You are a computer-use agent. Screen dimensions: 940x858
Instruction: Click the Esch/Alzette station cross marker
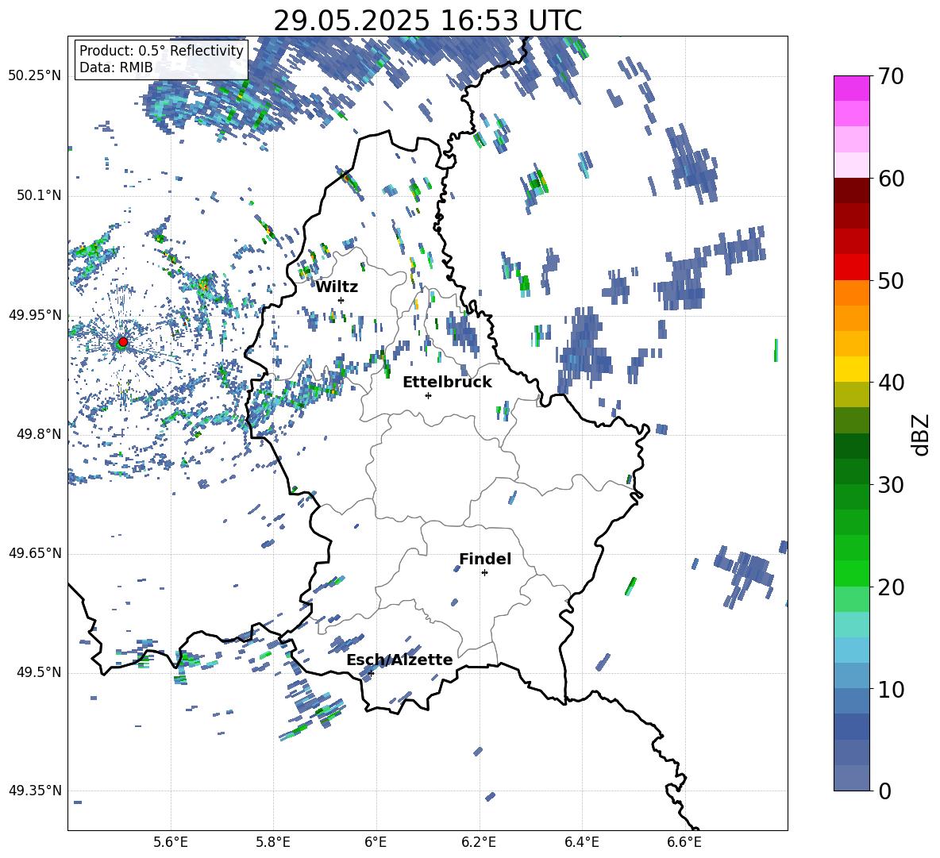(x=371, y=673)
